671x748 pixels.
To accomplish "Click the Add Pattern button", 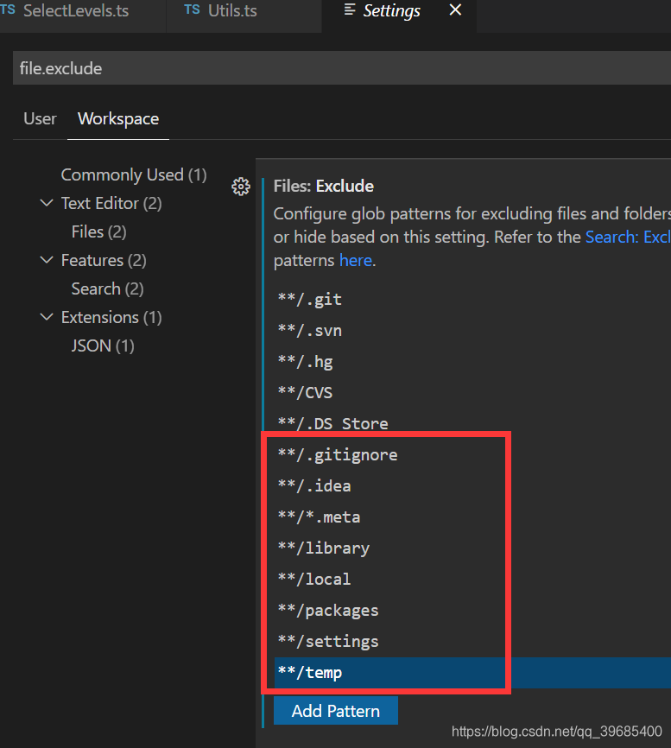I will click(x=335, y=711).
